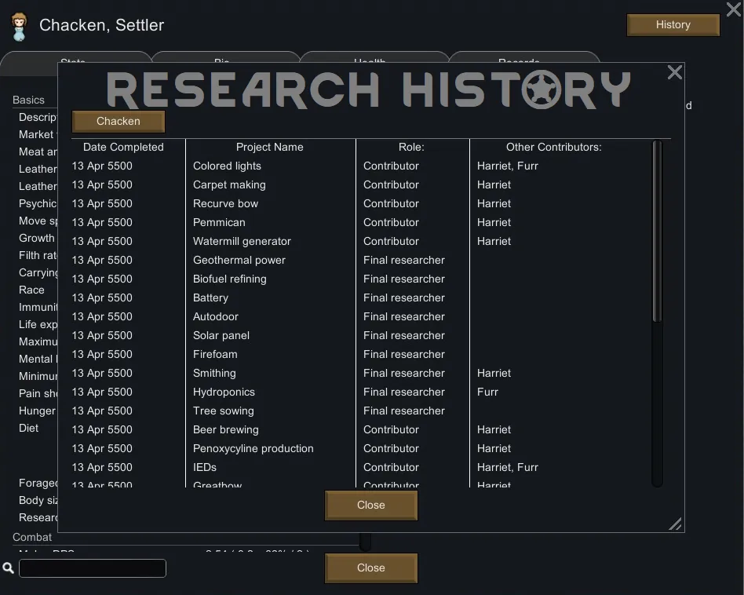Image resolution: width=744 pixels, height=595 pixels.
Task: Select the Diet stat entry
Action: tap(29, 428)
